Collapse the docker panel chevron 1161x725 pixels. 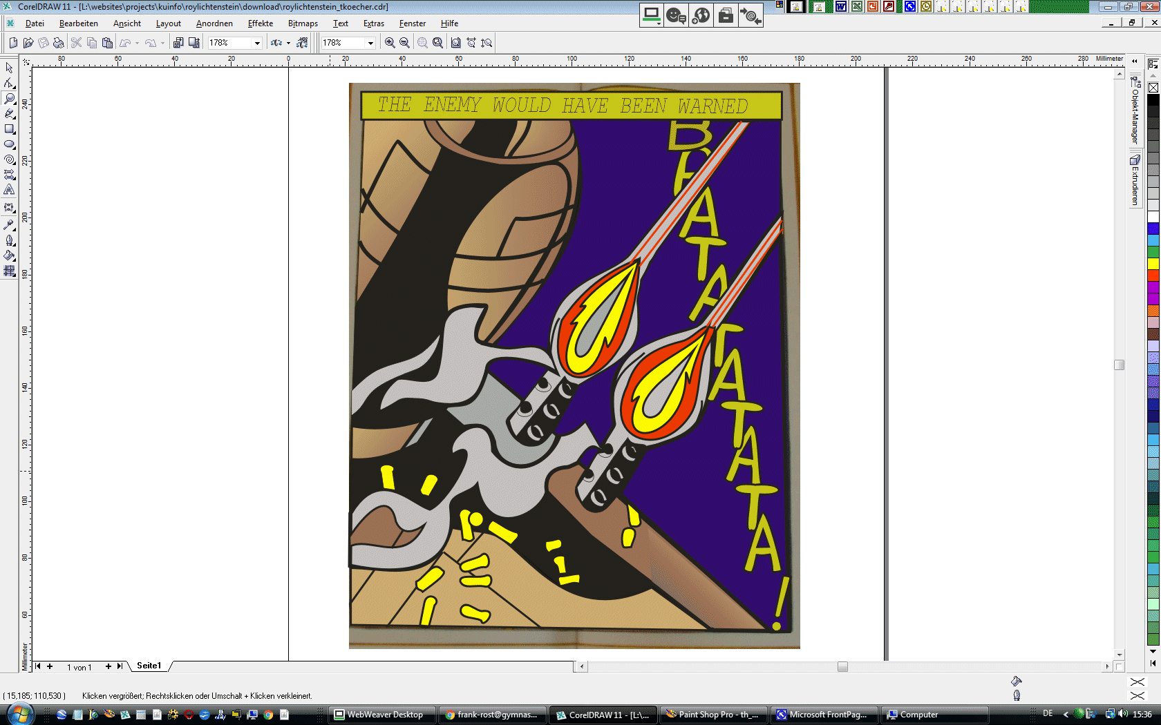pyautogui.click(x=1134, y=61)
